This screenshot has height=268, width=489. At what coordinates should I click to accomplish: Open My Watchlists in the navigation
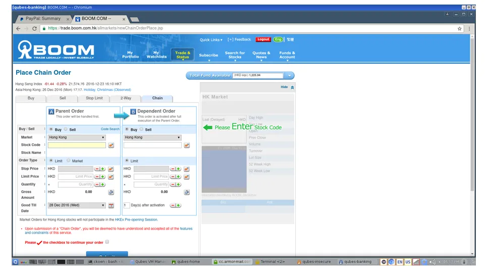click(x=156, y=55)
